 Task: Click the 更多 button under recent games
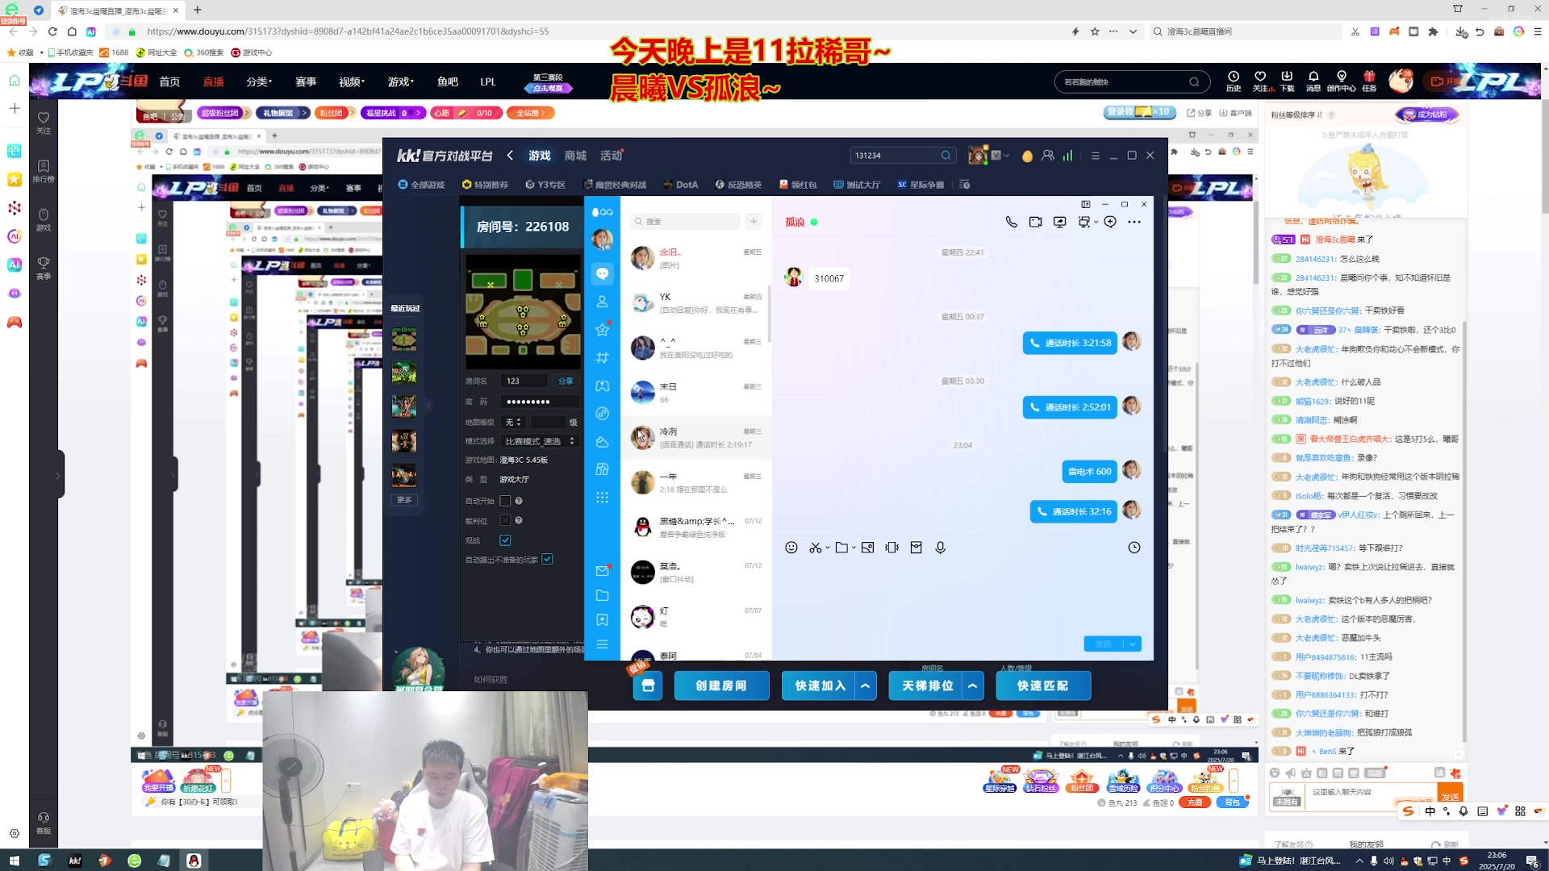404,500
